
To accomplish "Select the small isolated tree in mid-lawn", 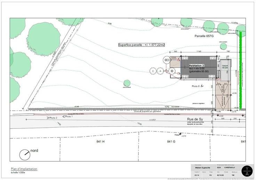I will point(127,83).
